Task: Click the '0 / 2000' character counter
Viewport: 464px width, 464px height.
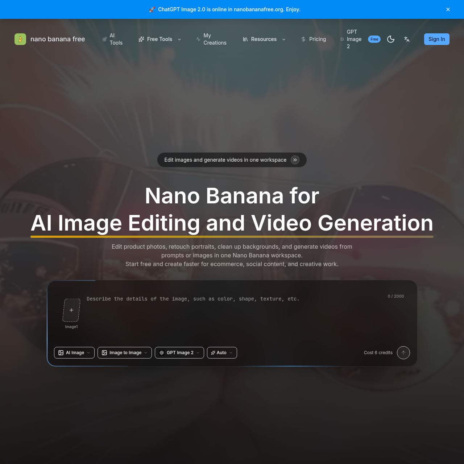Action: pos(396,296)
